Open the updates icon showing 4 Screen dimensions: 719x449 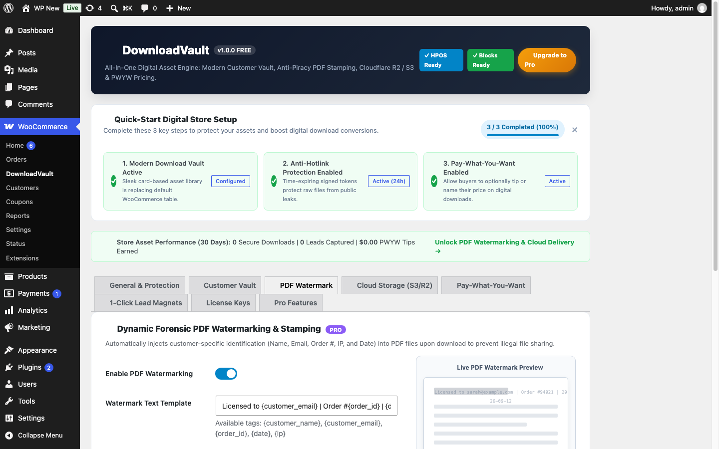pos(90,8)
